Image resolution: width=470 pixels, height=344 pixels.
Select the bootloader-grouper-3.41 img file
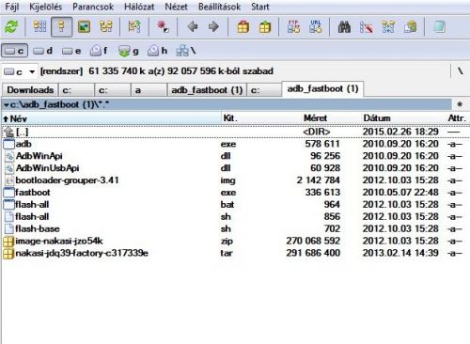tap(235, 180)
